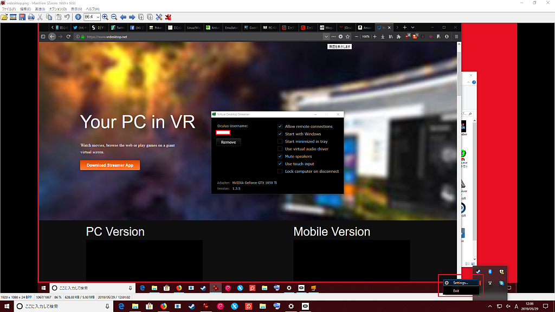Save the image using the floppy disk icon
This screenshot has width=555, height=312.
click(x=22, y=17)
